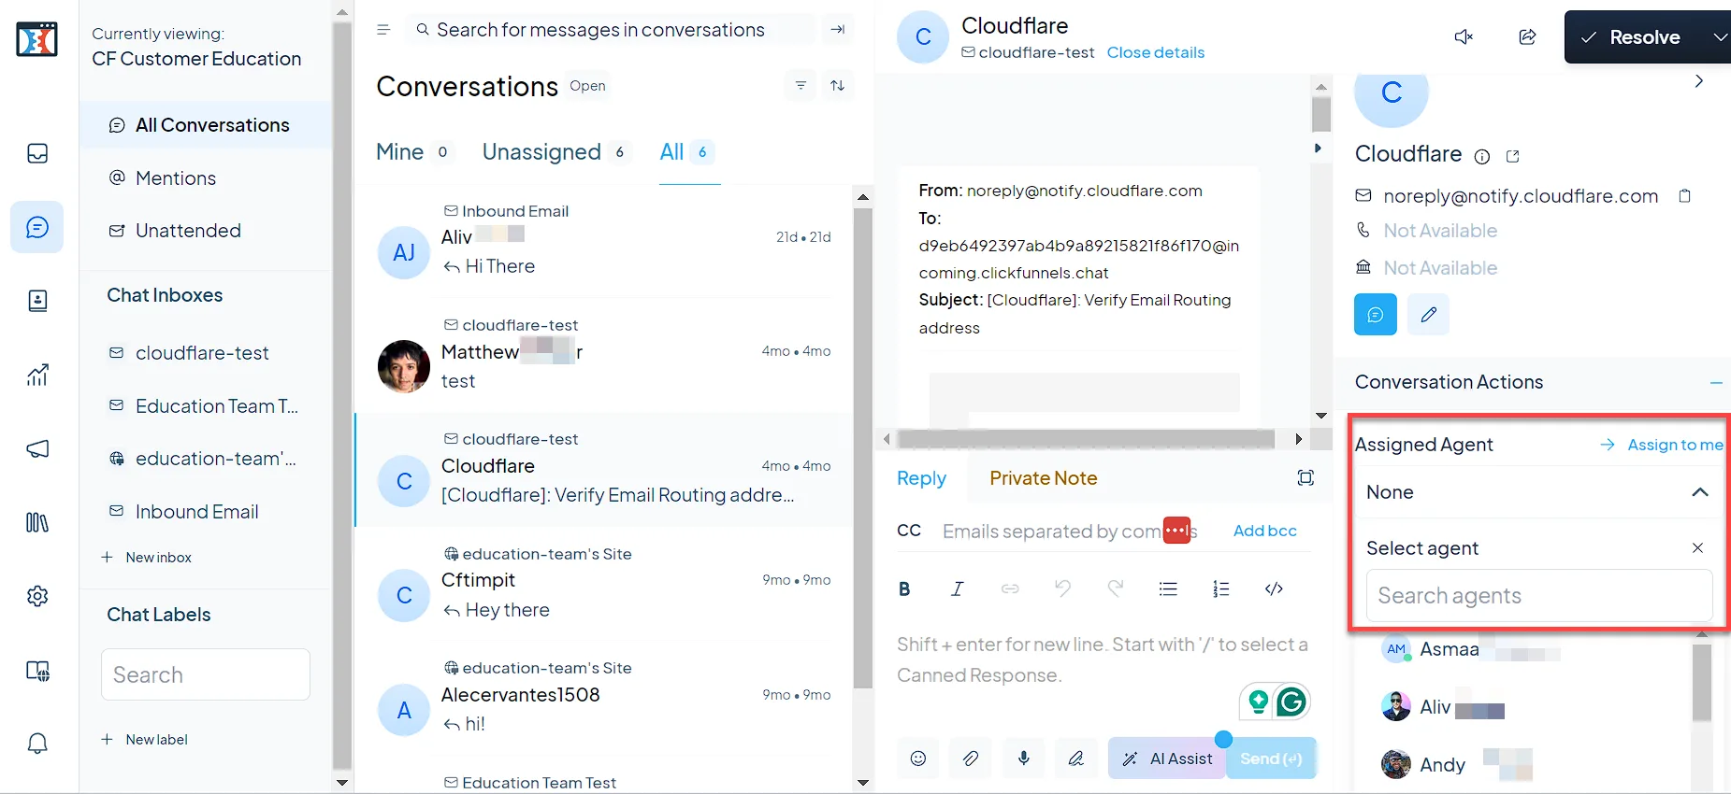1731x794 pixels.
Task: Expand the reply editor to fullscreen
Action: point(1305,478)
